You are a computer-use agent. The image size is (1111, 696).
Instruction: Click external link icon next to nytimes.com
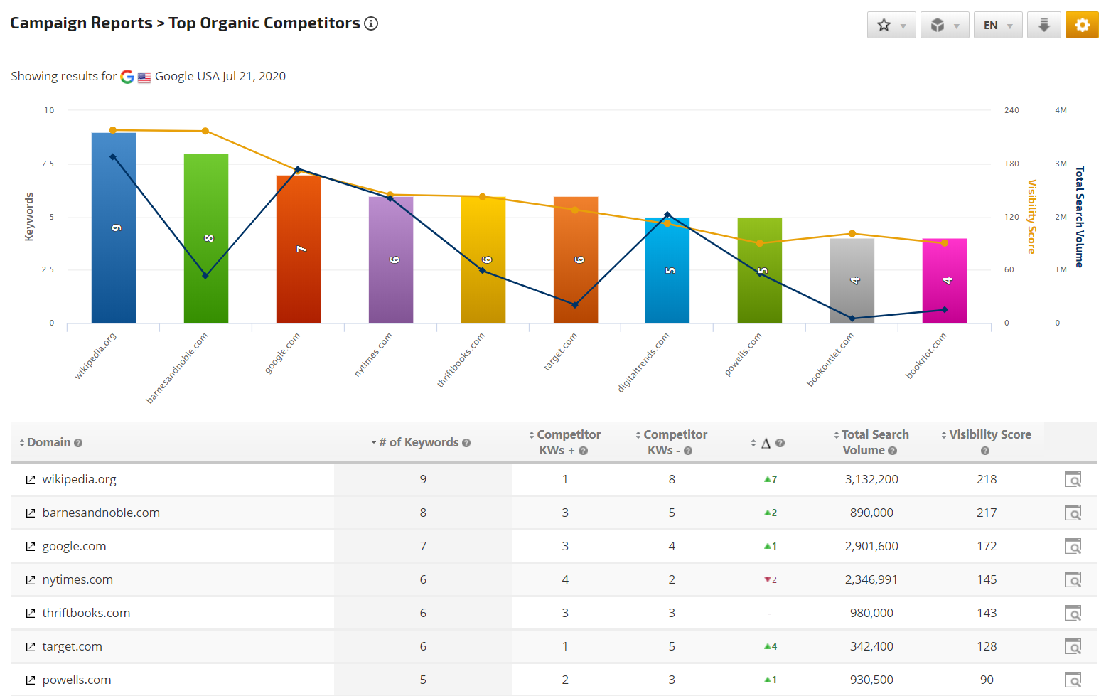coord(31,580)
